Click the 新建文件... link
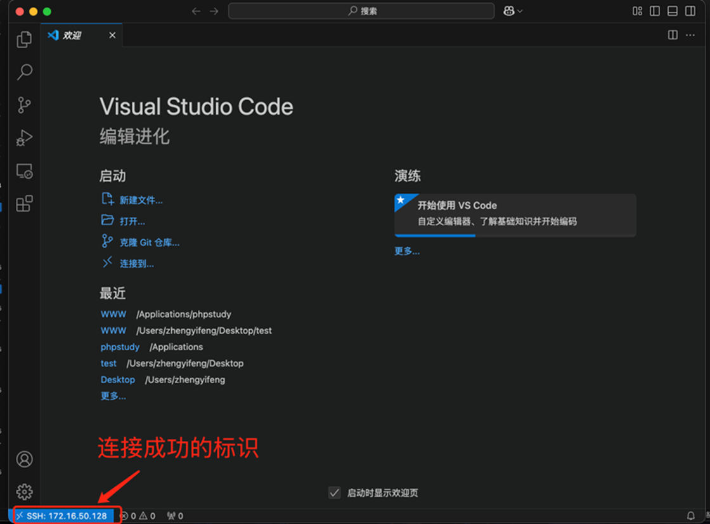 pos(141,200)
